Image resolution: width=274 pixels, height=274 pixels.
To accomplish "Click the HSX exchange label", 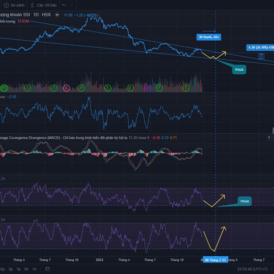I will (x=46, y=15).
